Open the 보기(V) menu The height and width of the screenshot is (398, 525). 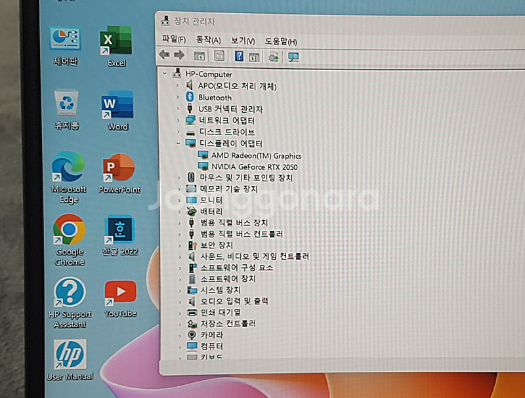243,41
